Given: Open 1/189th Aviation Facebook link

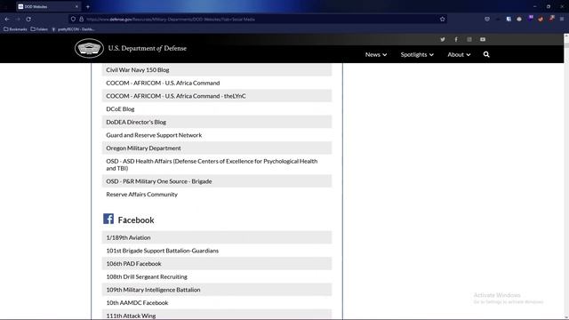Looking at the screenshot, I should (128, 237).
